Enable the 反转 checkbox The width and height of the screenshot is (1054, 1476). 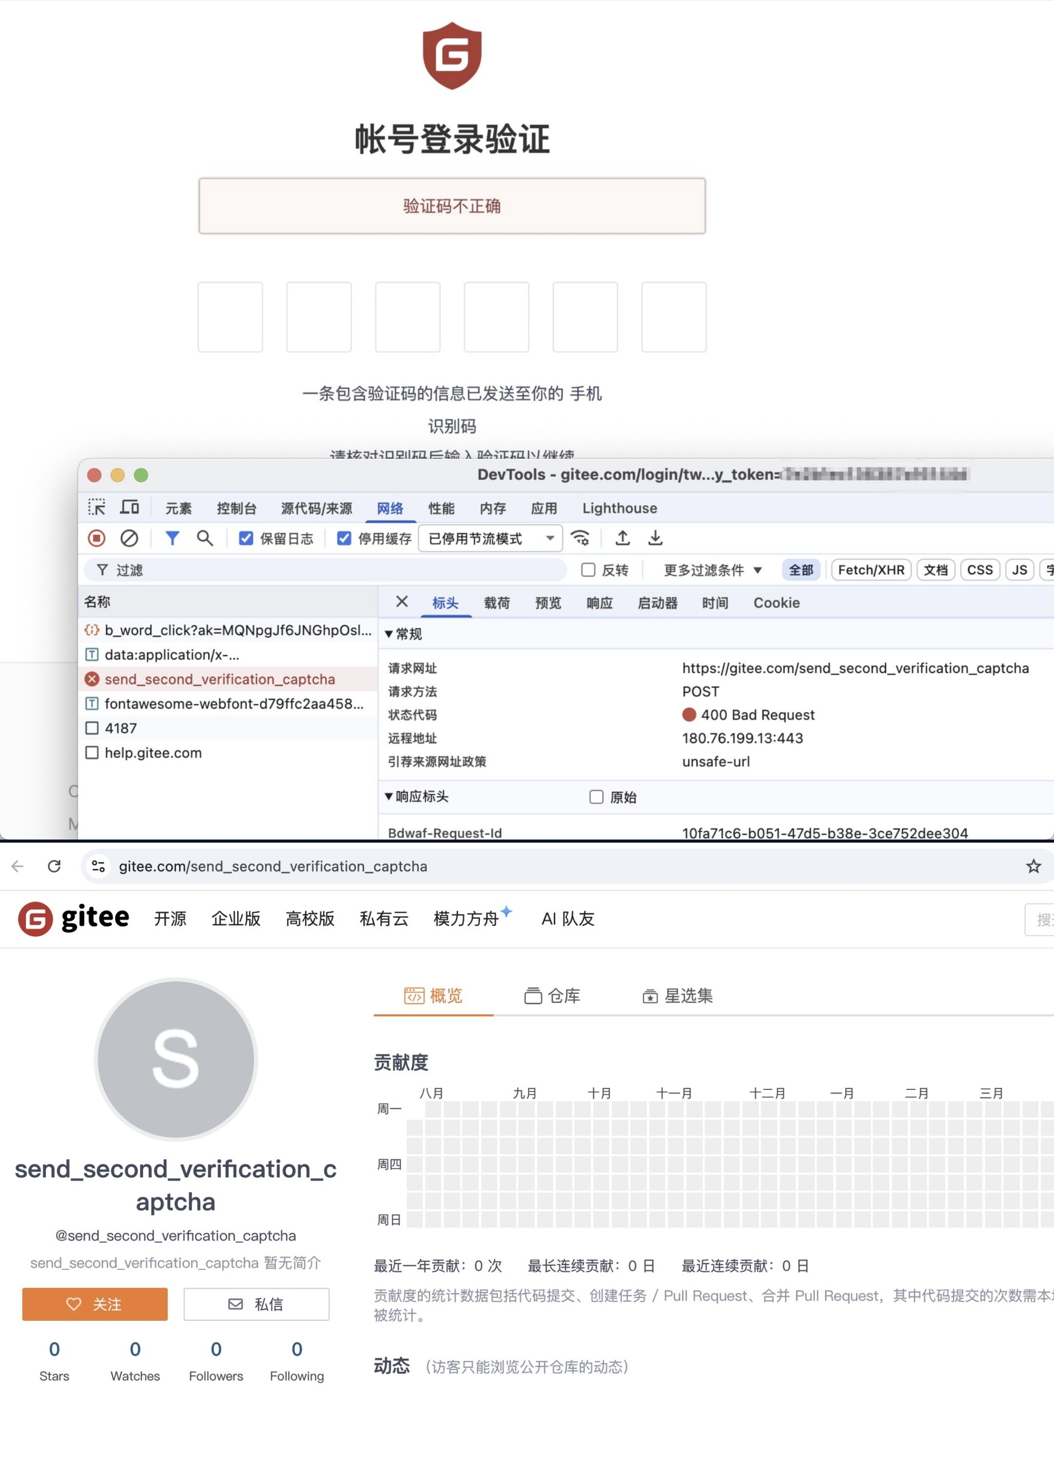588,570
